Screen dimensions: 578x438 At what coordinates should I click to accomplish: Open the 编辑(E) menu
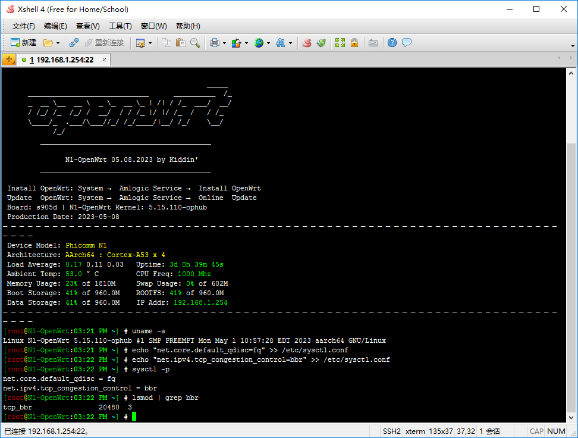pos(55,26)
